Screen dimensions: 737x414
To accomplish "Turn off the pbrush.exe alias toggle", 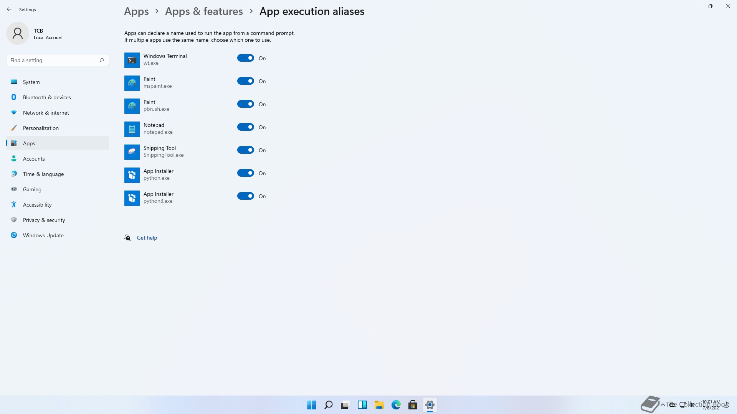I will click(246, 104).
